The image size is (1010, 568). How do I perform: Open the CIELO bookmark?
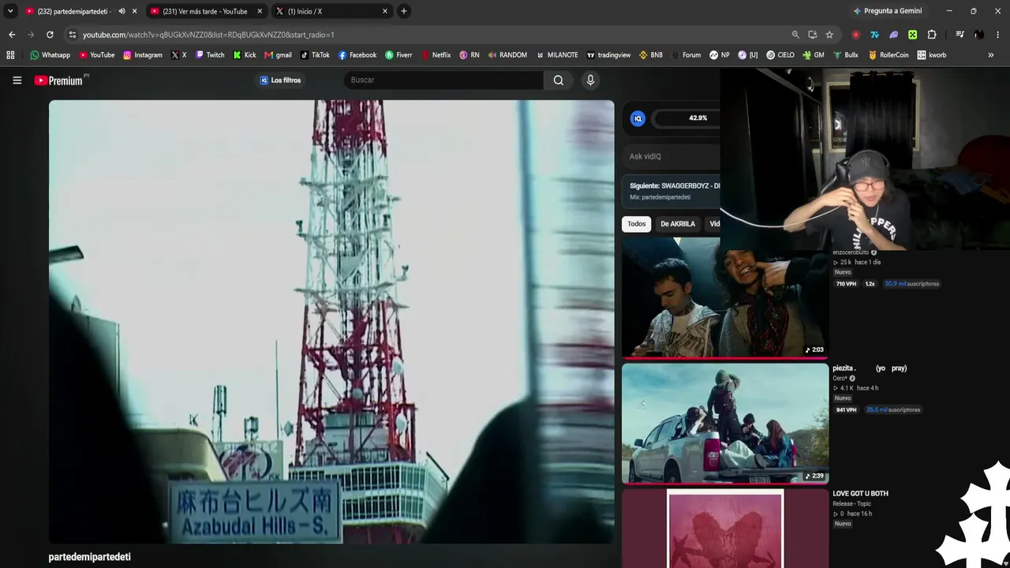point(780,55)
